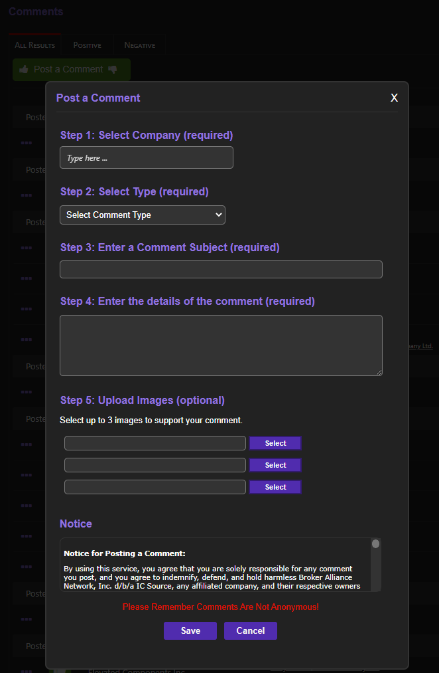Click the first image Select button
The image size is (439, 673).
click(275, 444)
